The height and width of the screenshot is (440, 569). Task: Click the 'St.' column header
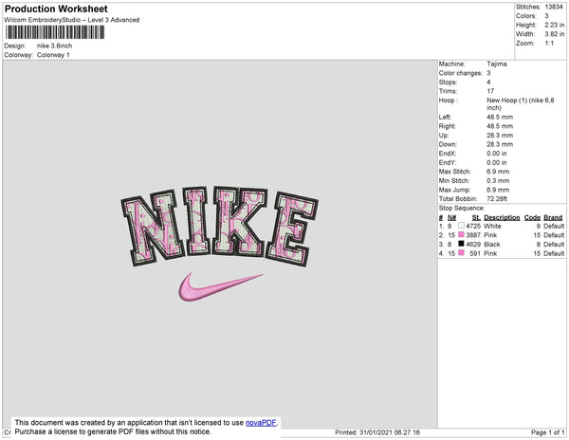[x=476, y=217]
